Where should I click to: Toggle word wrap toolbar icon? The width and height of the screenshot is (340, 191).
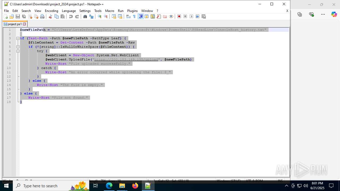pyautogui.click(x=128, y=16)
